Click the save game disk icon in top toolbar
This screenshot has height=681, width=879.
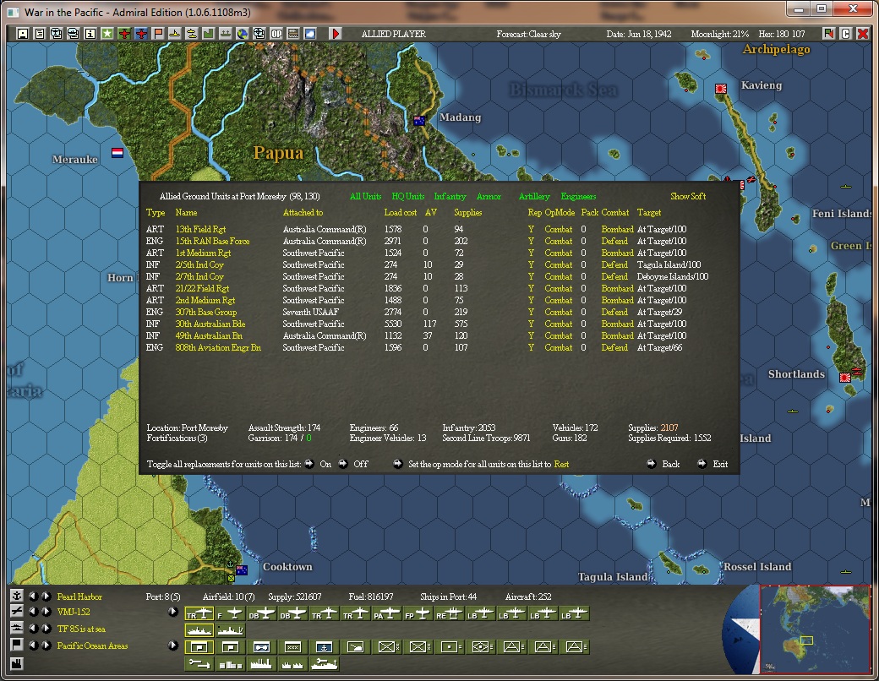23,34
